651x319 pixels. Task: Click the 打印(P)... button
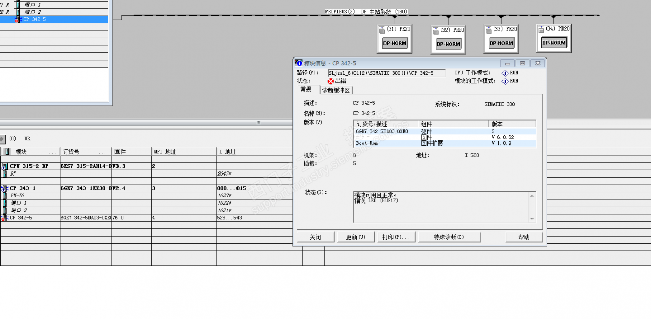(x=396, y=237)
